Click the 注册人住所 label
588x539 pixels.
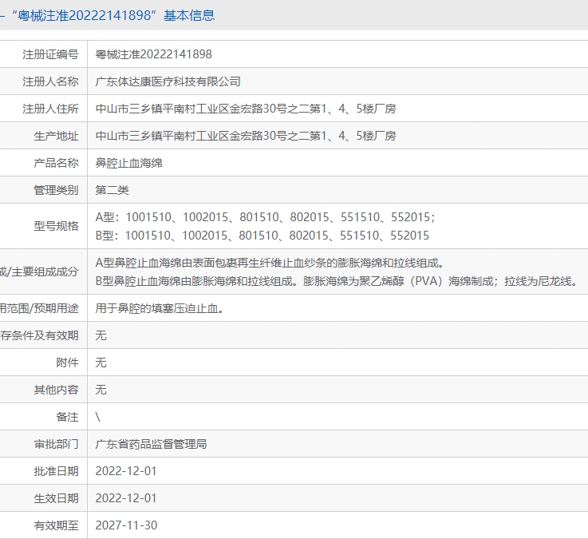coord(50,109)
